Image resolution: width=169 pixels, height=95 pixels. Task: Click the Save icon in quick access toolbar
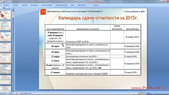click(3, 2)
